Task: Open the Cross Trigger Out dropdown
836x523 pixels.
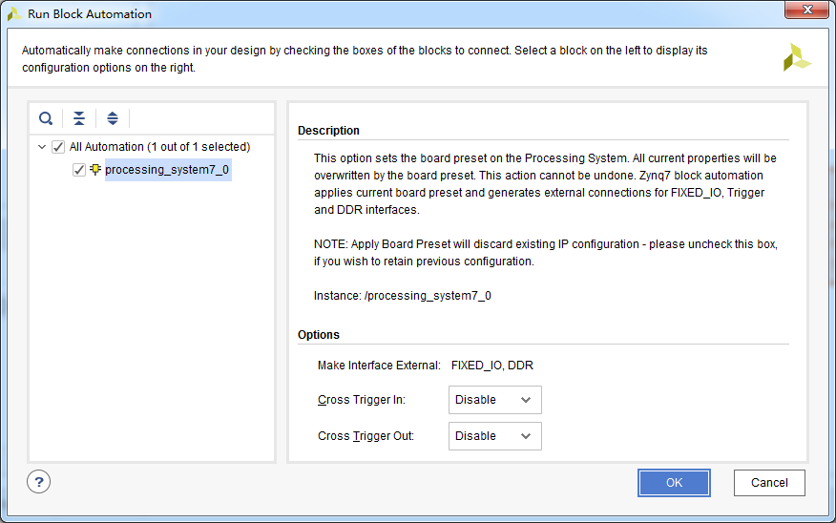Action: (x=494, y=436)
